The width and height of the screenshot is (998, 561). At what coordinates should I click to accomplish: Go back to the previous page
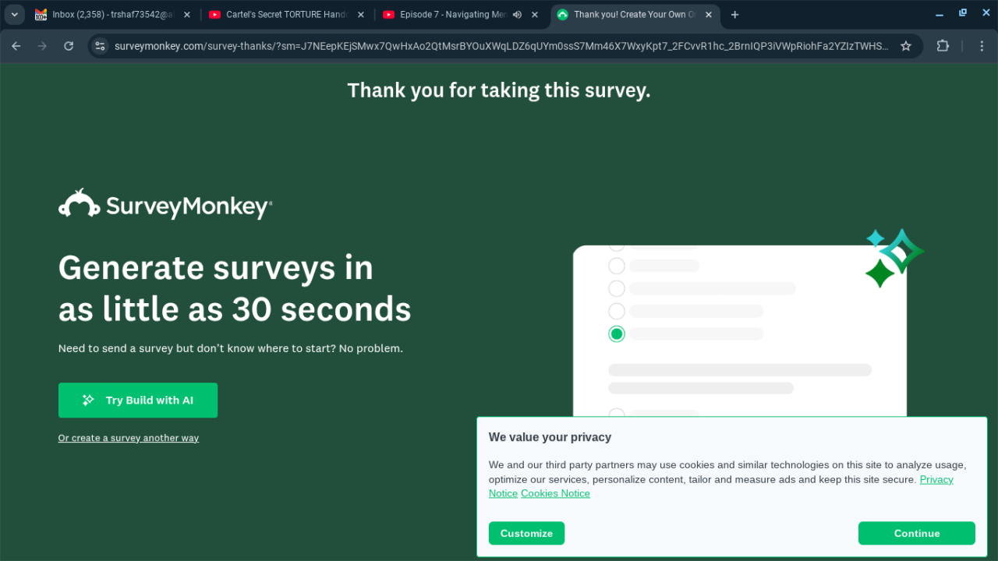coord(16,46)
